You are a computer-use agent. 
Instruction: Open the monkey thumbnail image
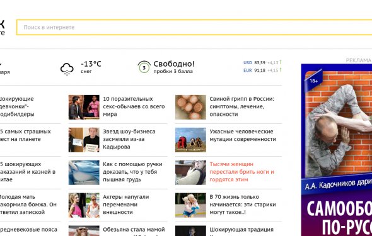[84, 231]
